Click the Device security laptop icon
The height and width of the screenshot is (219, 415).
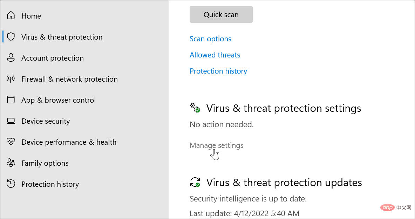[x=11, y=121]
